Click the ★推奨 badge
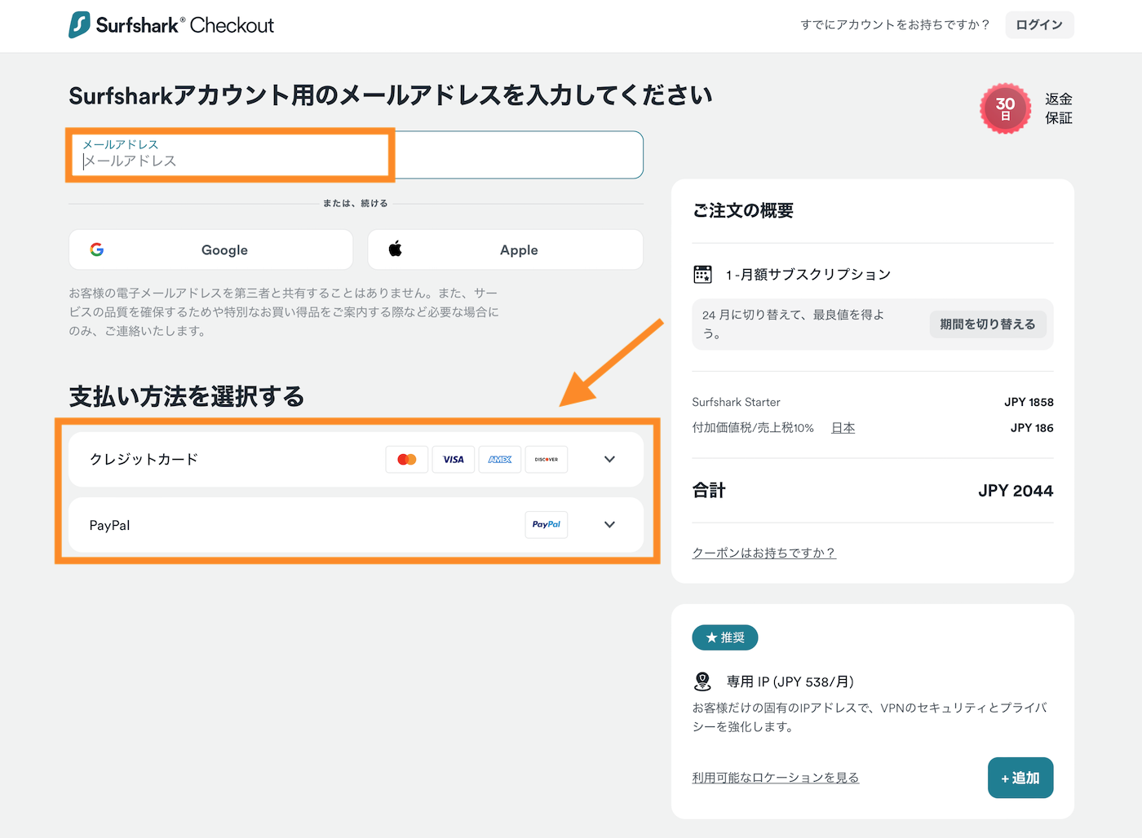This screenshot has width=1142, height=838. [x=725, y=637]
